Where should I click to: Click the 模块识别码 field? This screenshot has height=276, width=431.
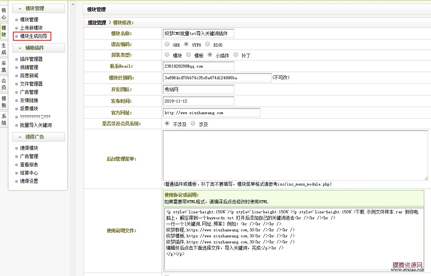click(x=217, y=78)
